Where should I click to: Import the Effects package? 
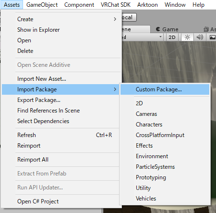[165, 146]
